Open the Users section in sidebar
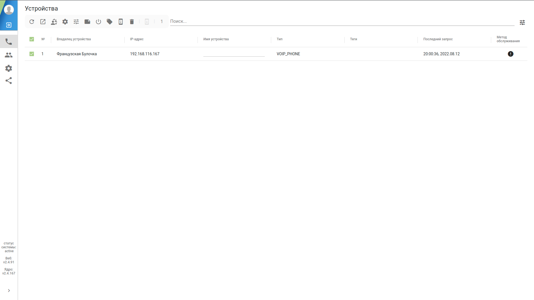Screen dimensions: 534x300 (9, 55)
